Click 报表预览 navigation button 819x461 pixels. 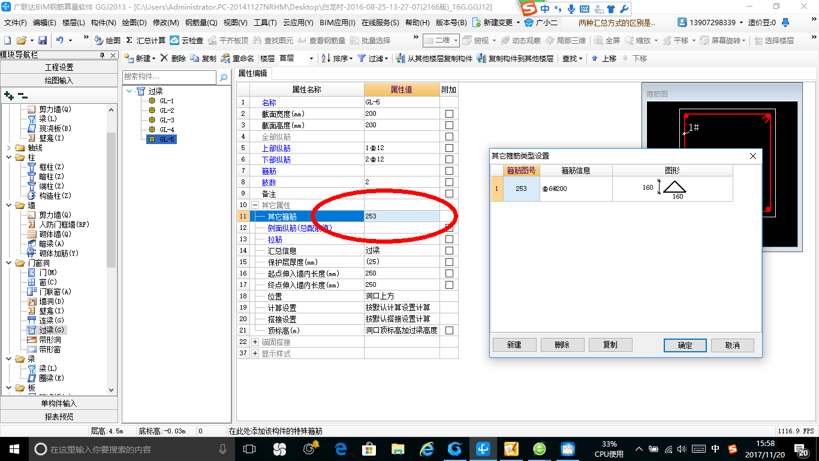tap(59, 417)
